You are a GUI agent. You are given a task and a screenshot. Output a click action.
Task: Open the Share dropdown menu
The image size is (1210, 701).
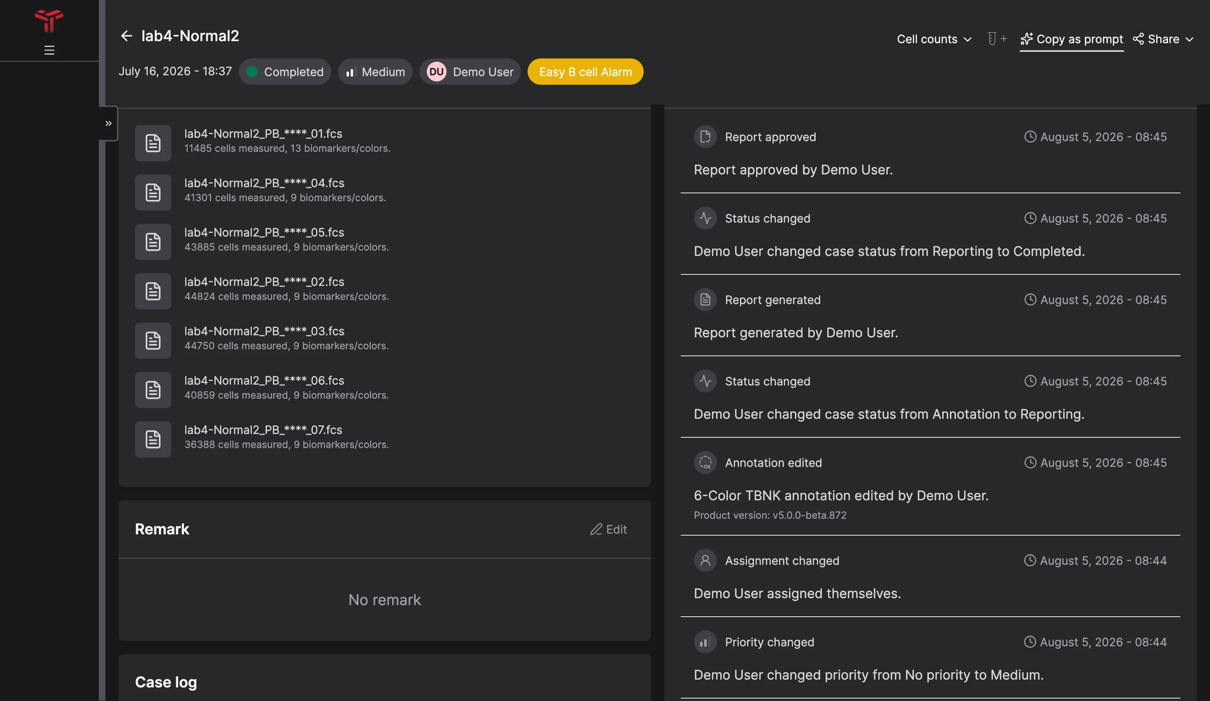tap(1163, 39)
